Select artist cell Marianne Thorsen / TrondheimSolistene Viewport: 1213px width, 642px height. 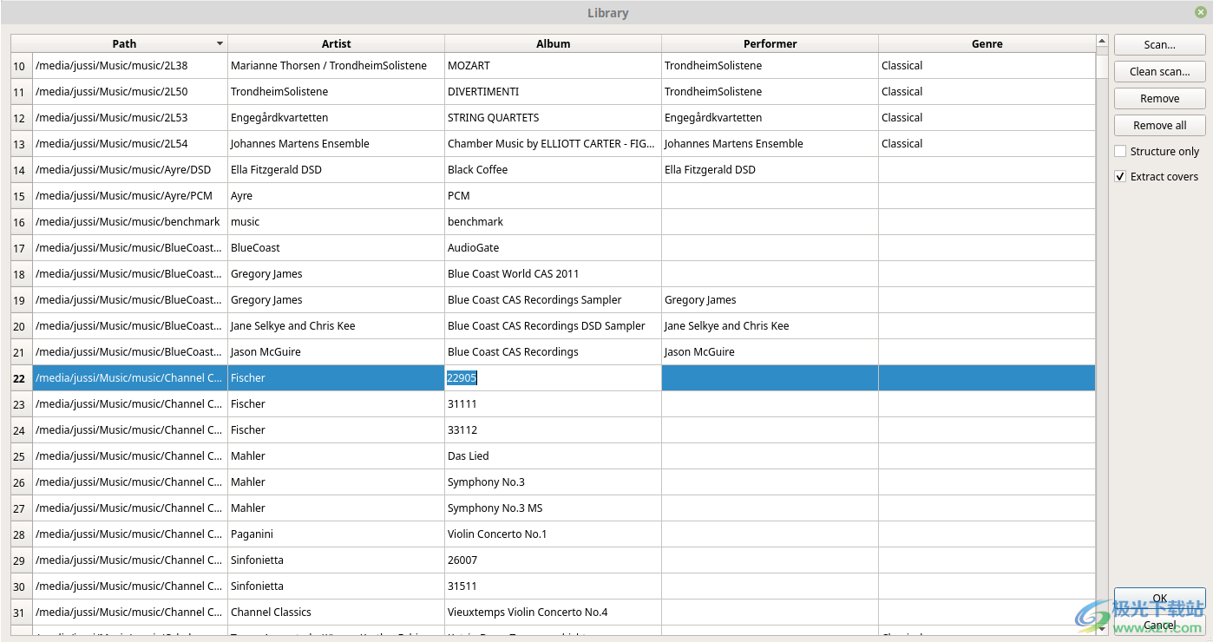(x=337, y=66)
